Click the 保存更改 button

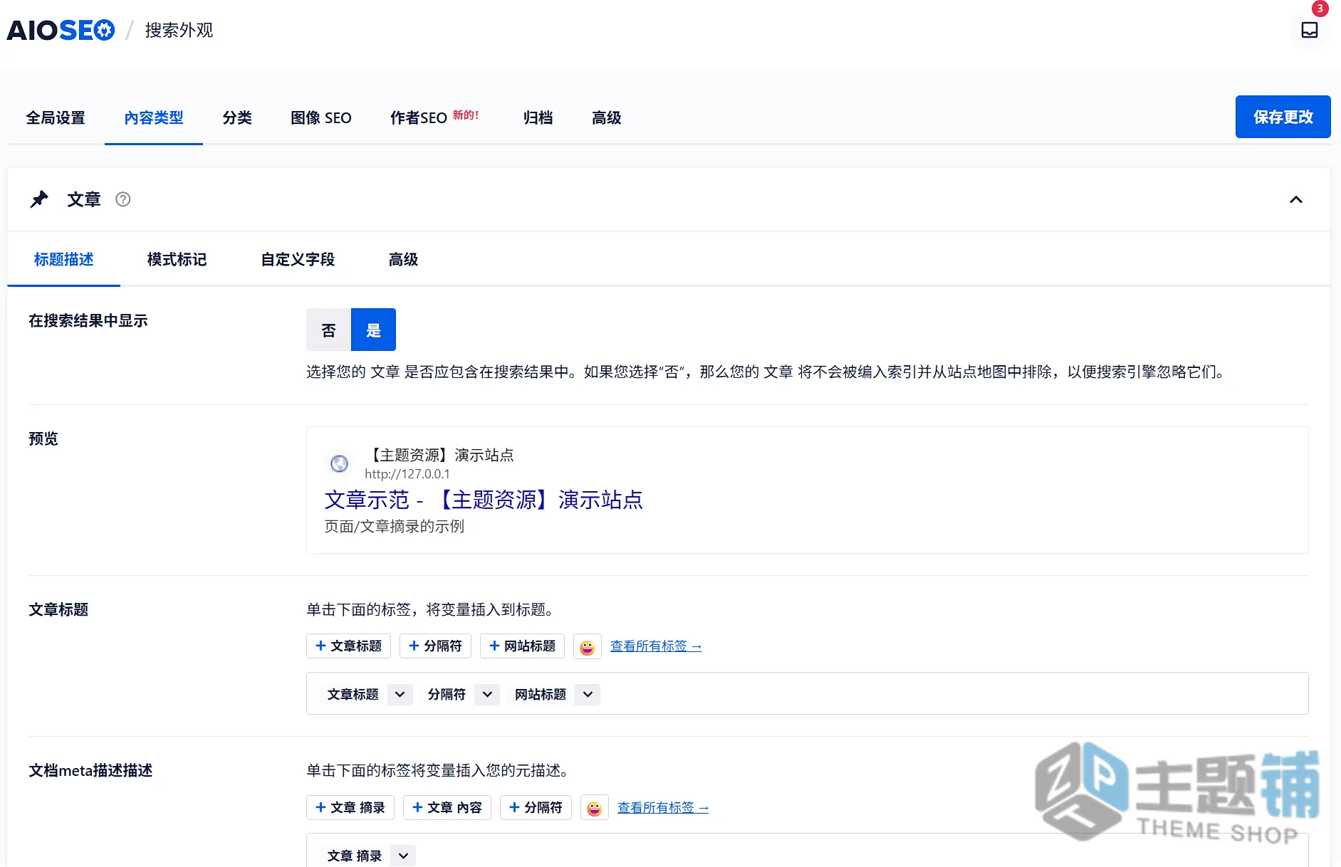point(1283,117)
